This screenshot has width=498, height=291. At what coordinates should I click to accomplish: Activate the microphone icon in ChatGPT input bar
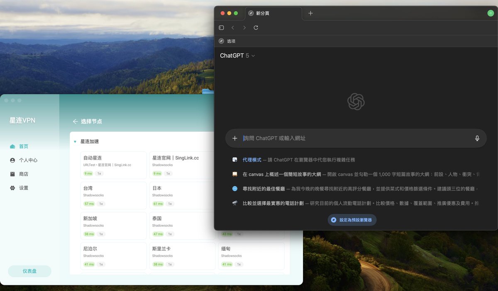pyautogui.click(x=477, y=138)
